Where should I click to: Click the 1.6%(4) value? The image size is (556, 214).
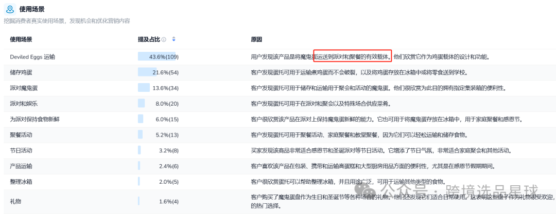(x=168, y=201)
